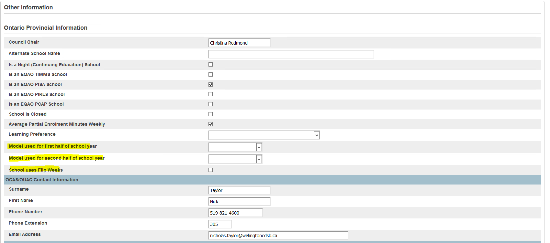Toggle the School uses Flip Weeks checkbox
Image resolution: width=550 pixels, height=243 pixels.
pyautogui.click(x=210, y=170)
